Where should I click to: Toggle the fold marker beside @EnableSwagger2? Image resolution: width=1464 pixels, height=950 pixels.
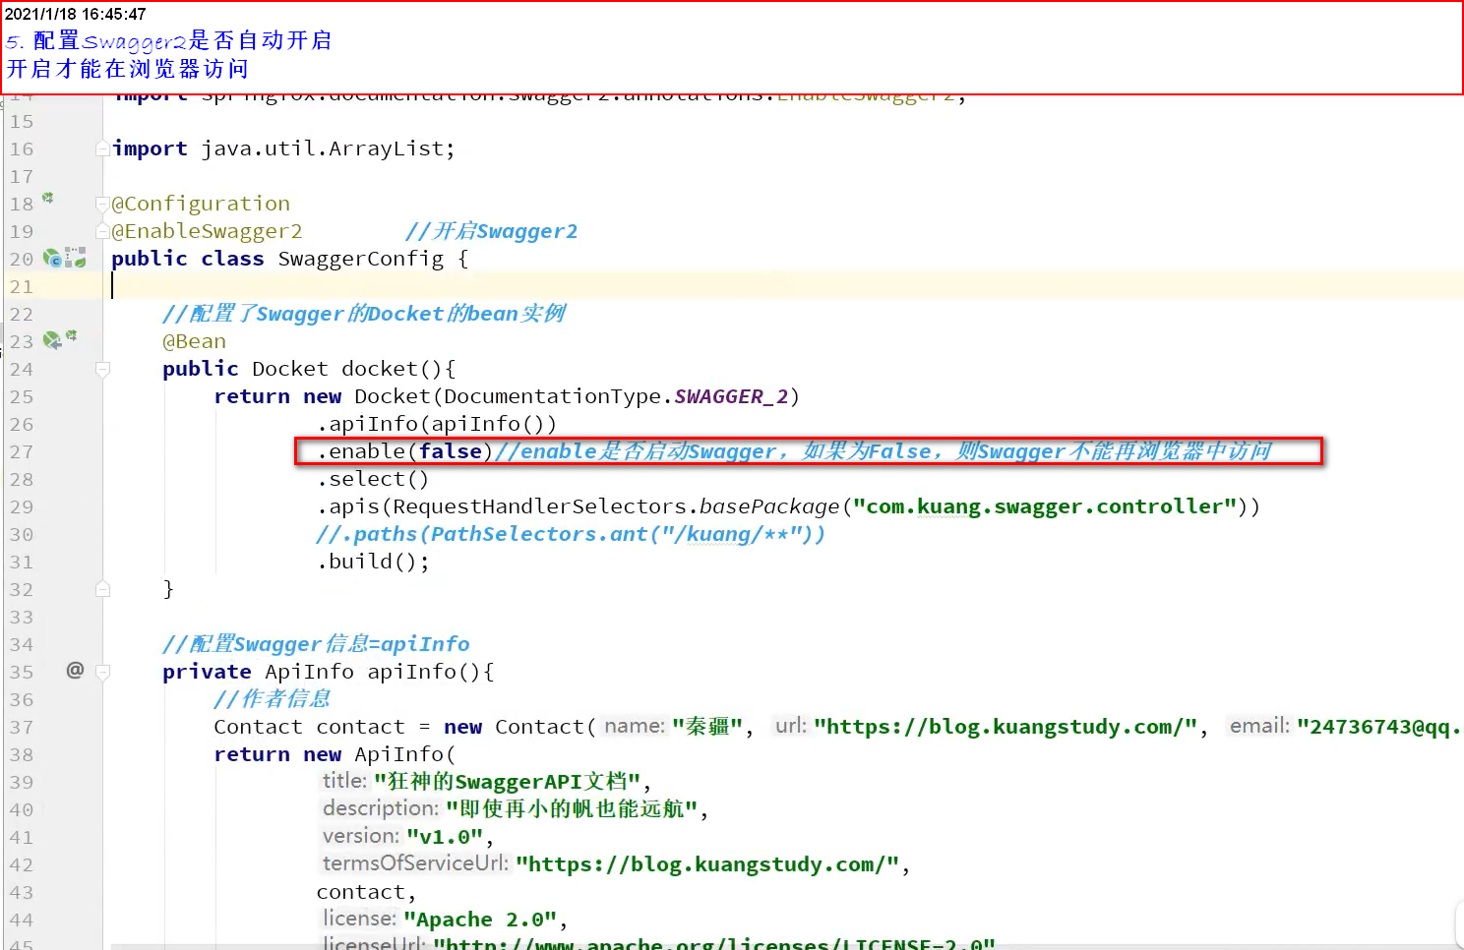(102, 231)
